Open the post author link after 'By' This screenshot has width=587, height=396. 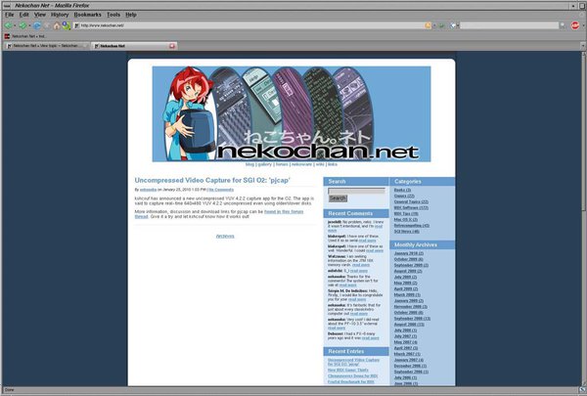(149, 190)
